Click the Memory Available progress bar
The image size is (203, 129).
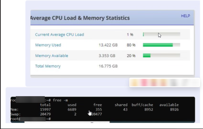pos(162,55)
